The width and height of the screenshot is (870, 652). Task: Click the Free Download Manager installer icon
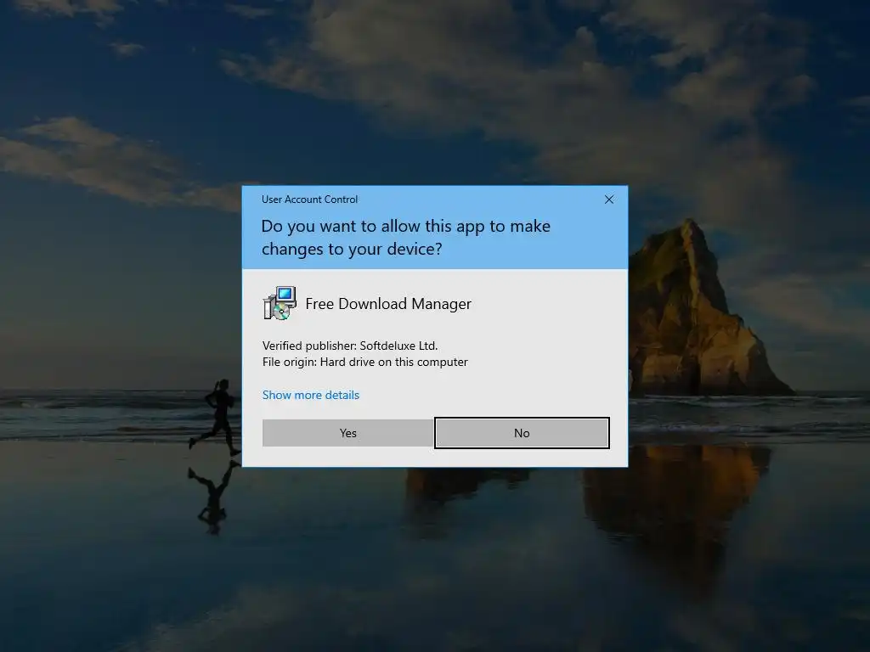click(280, 303)
